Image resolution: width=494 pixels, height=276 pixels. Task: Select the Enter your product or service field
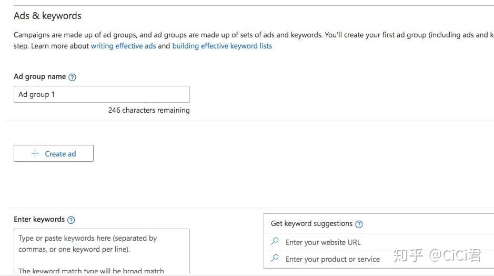coord(337,259)
